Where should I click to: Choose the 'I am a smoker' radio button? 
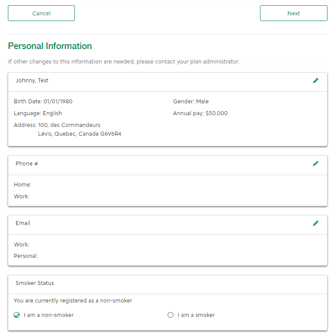pyautogui.click(x=171, y=315)
